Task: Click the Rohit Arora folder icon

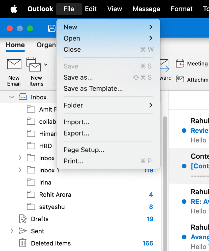Action: [x=31, y=194]
